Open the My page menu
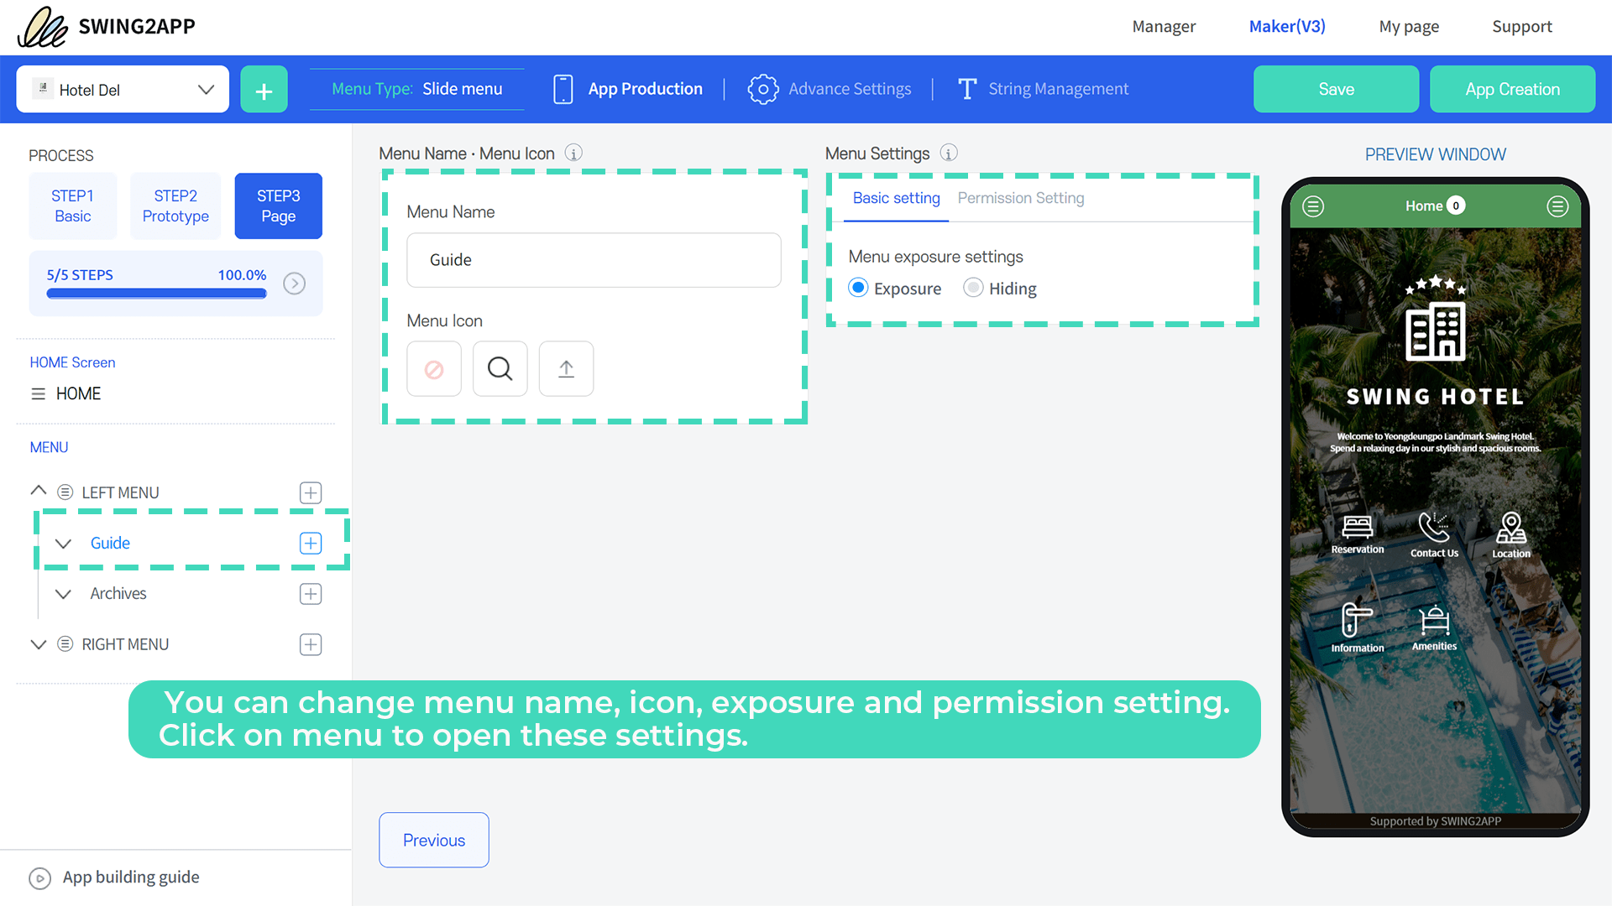The height and width of the screenshot is (906, 1612). tap(1409, 26)
